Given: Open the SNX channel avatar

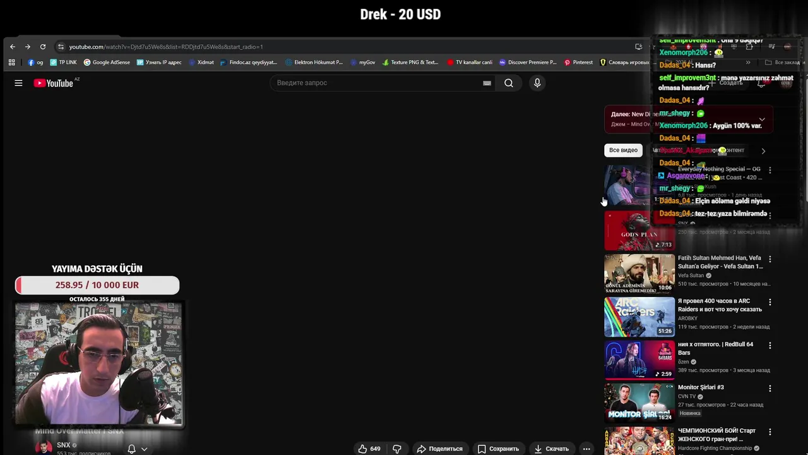Looking at the screenshot, I should [44, 448].
